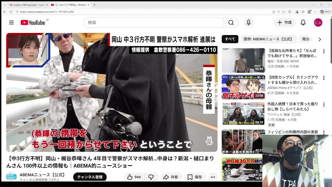This screenshot has width=332, height=187.
Task: Go to YouTube home via logo
Action: (33, 23)
